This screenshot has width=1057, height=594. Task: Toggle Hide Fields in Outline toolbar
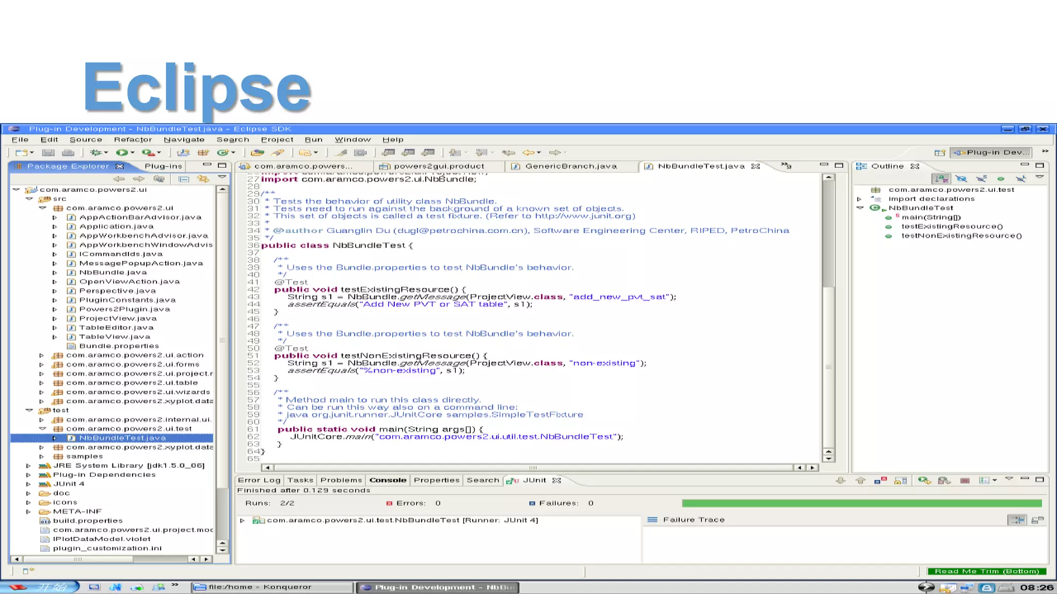point(960,179)
